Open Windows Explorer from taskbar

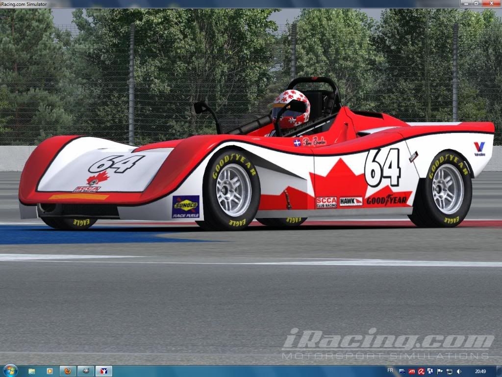tap(32, 371)
